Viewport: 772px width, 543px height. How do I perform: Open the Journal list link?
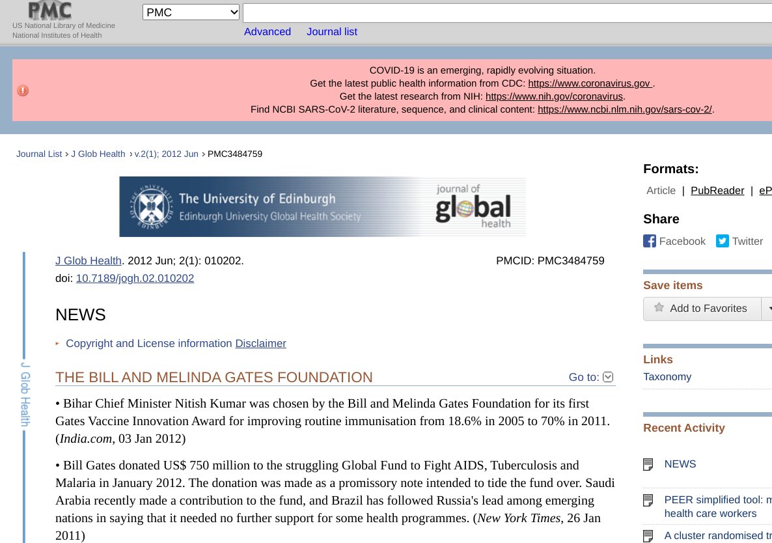(332, 31)
